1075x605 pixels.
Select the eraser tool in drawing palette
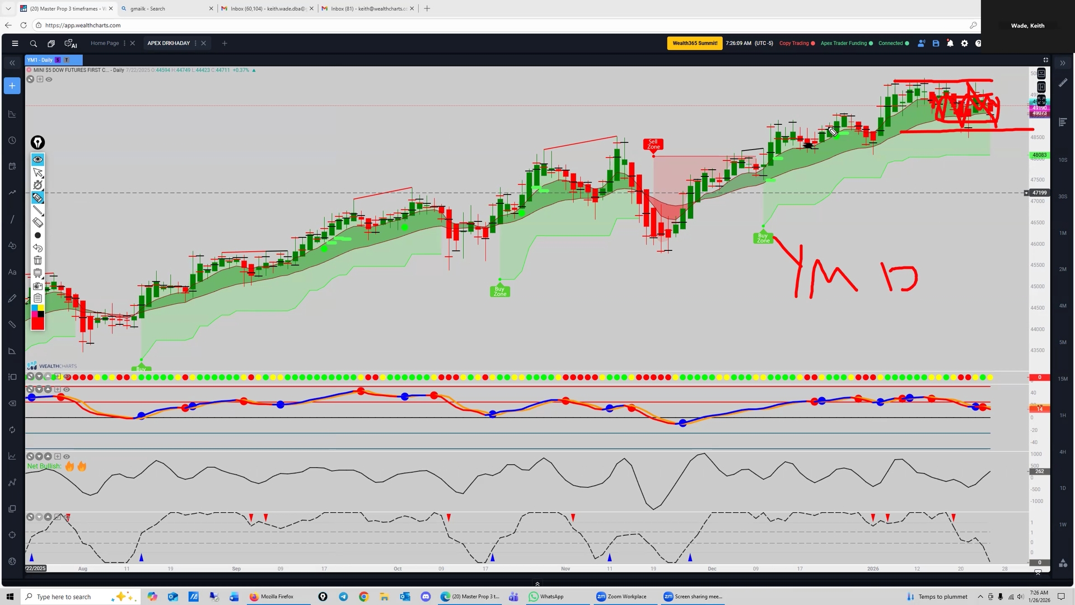click(38, 222)
